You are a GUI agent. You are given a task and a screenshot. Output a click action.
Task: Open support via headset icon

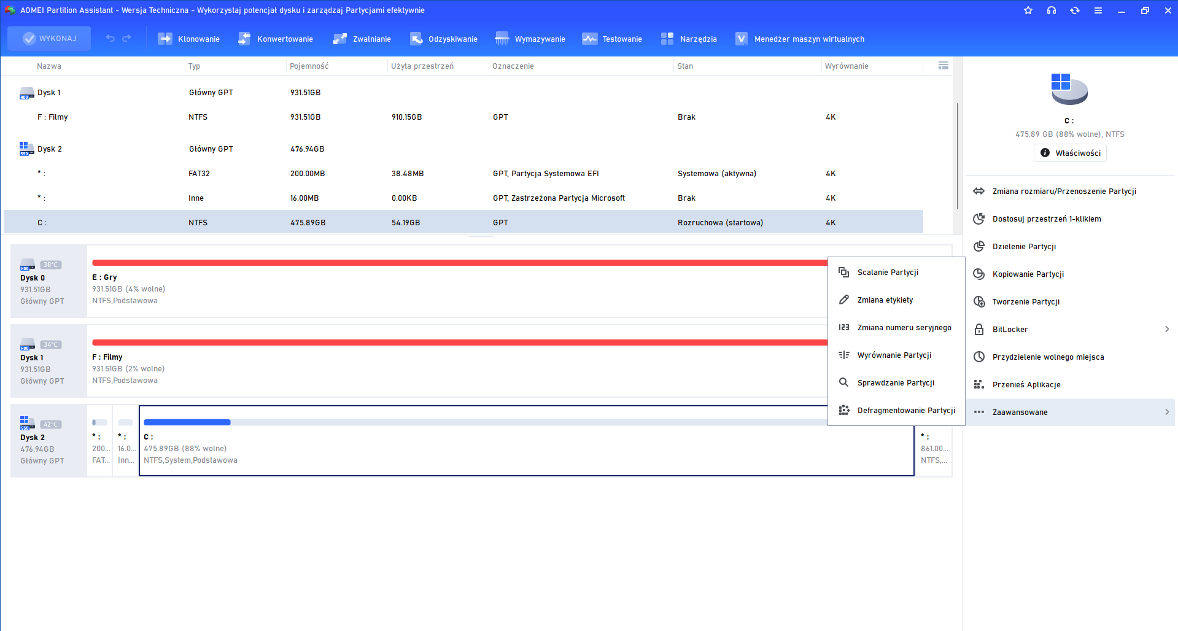pos(1052,10)
